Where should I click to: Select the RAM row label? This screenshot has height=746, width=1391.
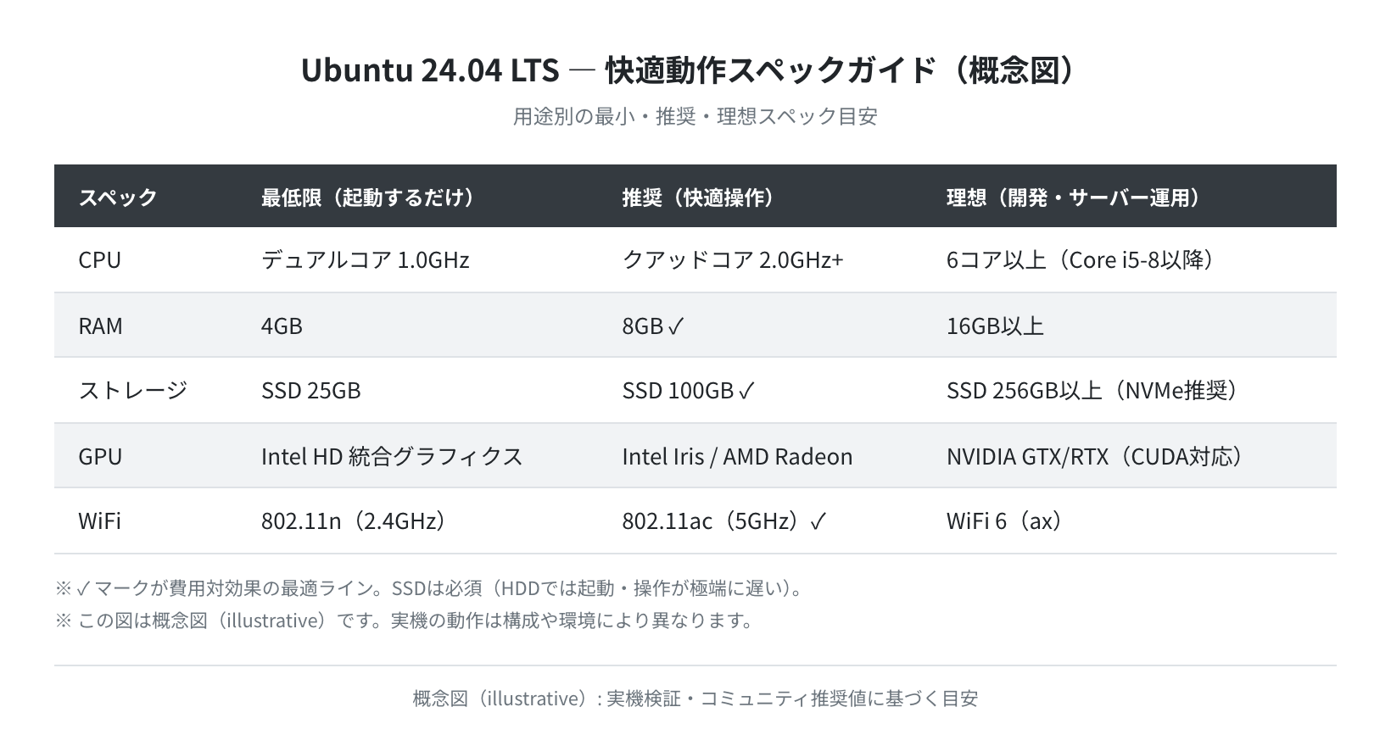100,326
